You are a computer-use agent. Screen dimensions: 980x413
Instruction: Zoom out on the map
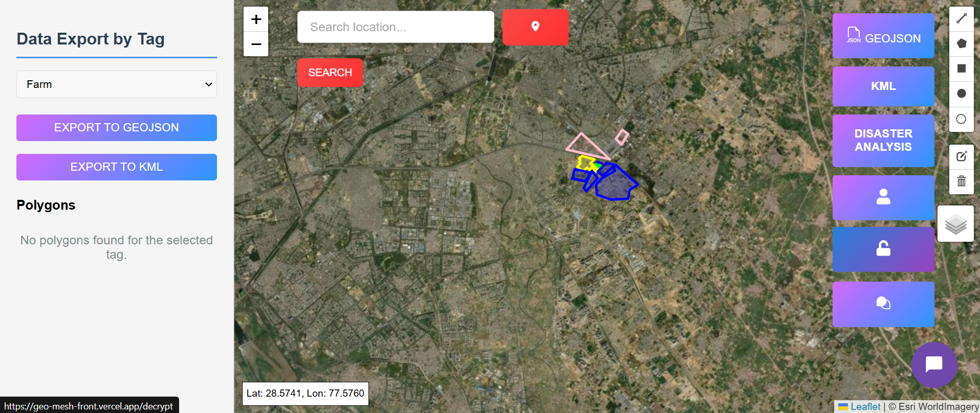click(x=256, y=44)
